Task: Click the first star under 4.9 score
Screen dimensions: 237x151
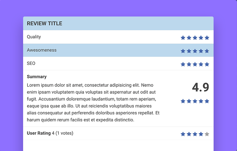Action: (x=183, y=101)
